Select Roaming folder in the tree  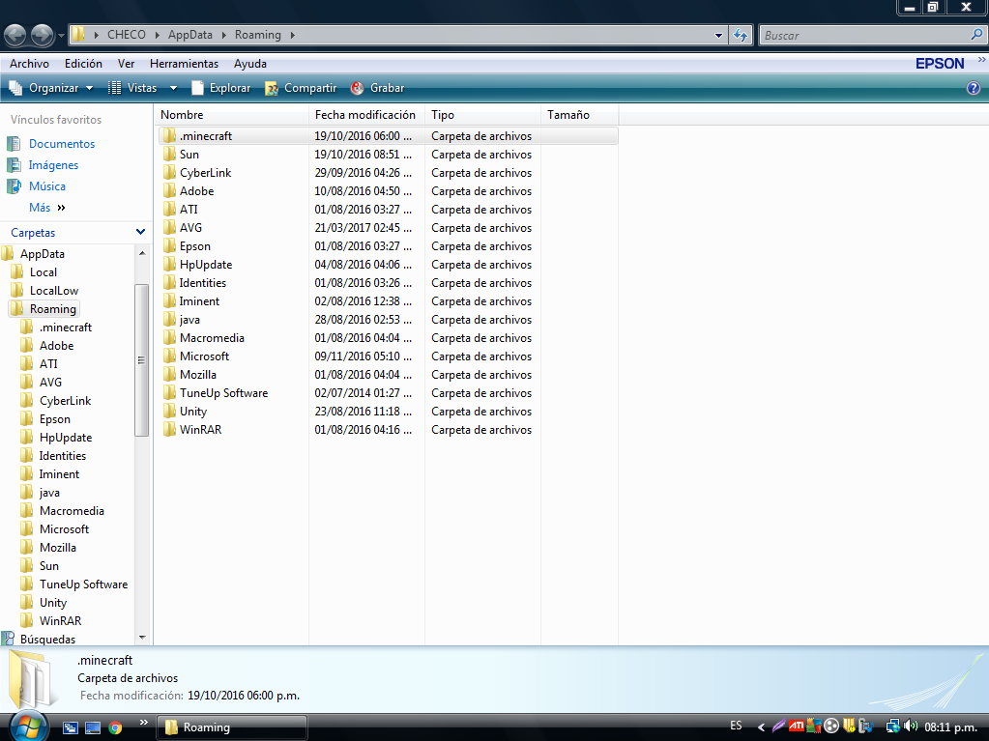pos(52,309)
